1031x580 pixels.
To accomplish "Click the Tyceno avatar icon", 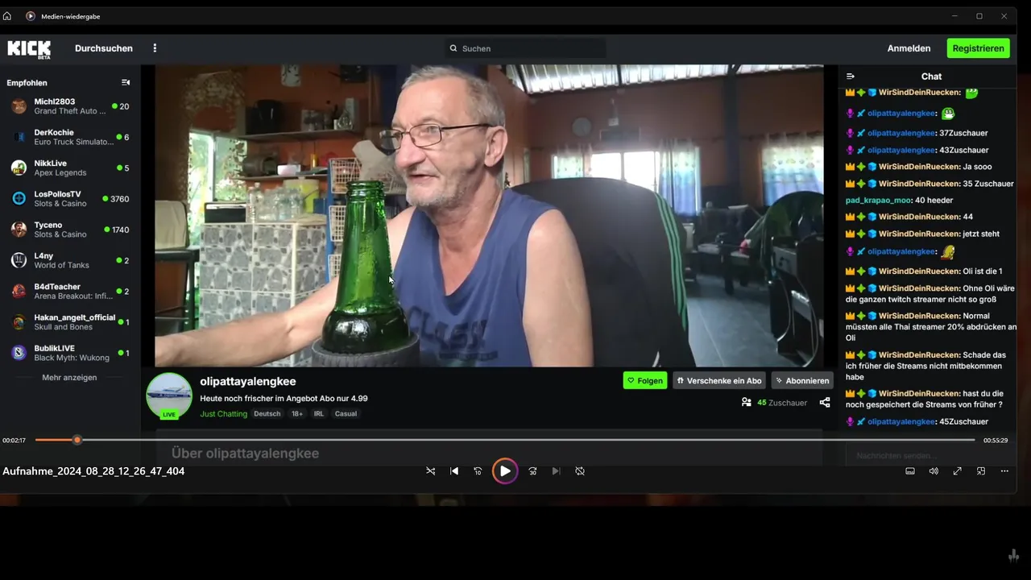I will click(19, 230).
